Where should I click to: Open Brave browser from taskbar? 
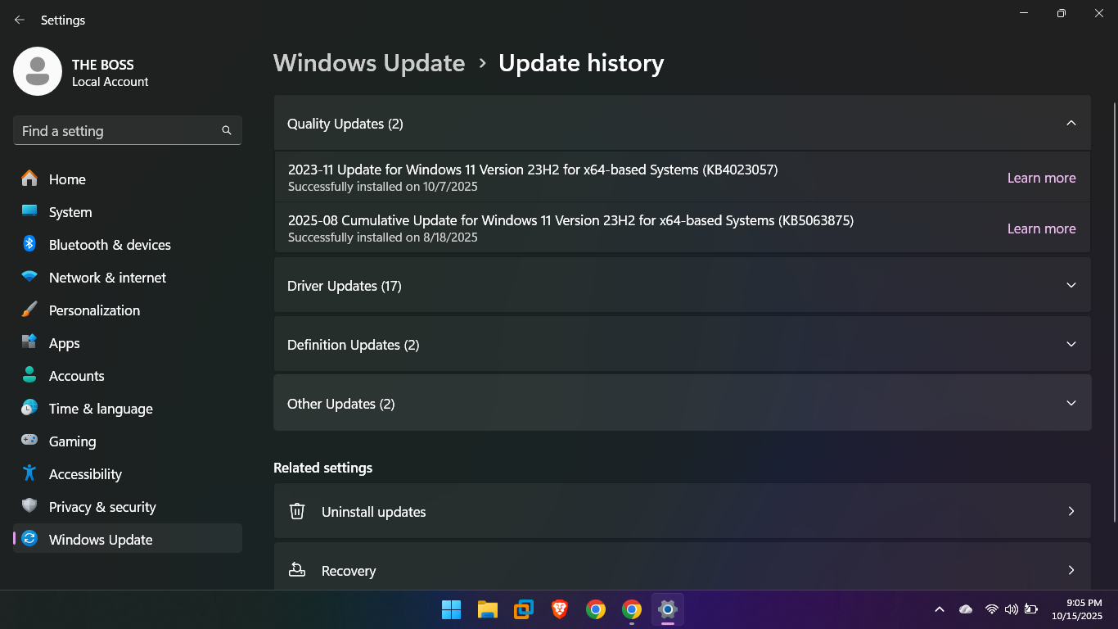click(560, 609)
